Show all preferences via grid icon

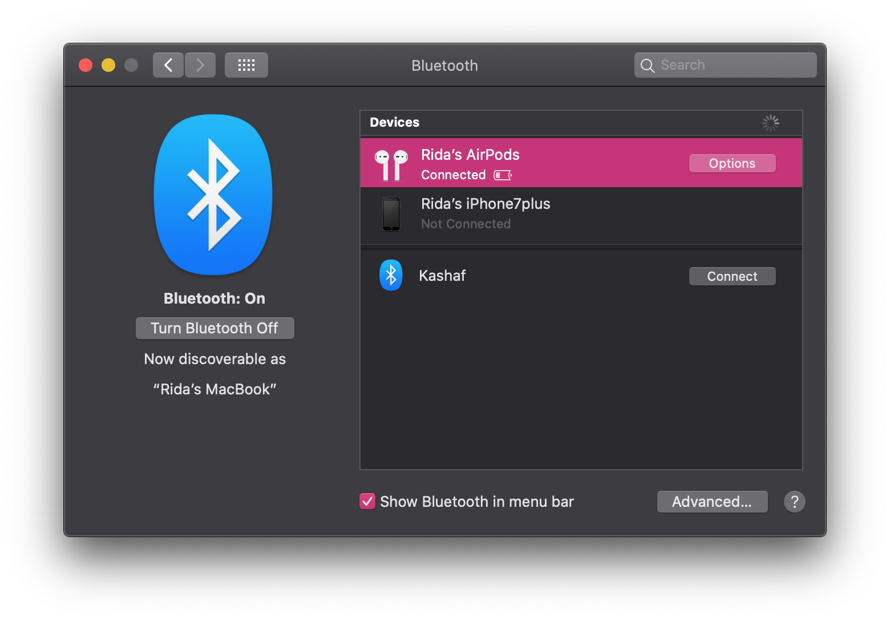pyautogui.click(x=246, y=65)
